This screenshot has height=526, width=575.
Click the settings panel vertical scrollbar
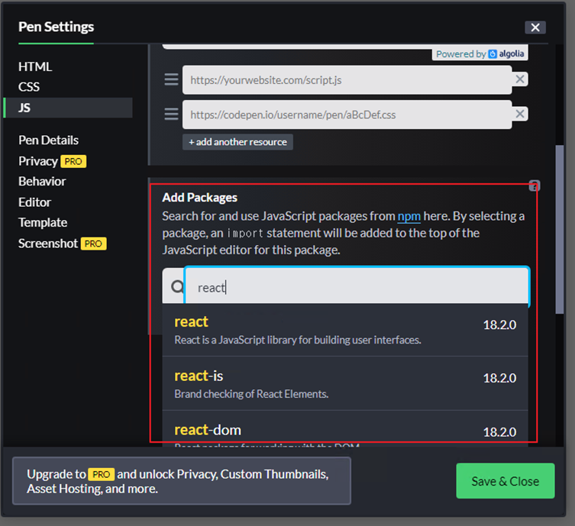(x=560, y=230)
